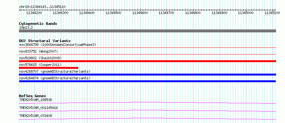Screen dimensions: 285x123
Task: Open the nsv833752 Wong2007 variant label
Action: pyautogui.click(x=38, y=51)
